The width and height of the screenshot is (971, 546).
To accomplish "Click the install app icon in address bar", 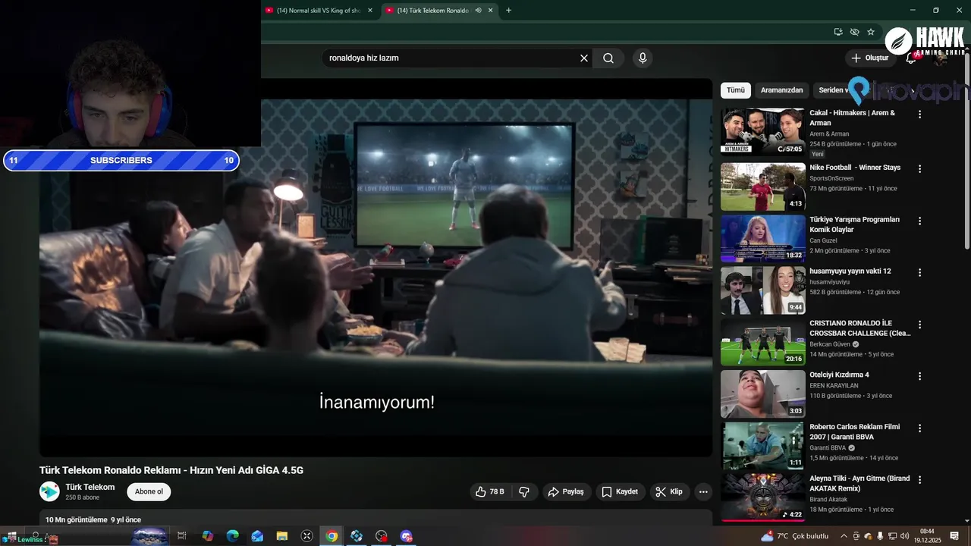I will tap(838, 32).
